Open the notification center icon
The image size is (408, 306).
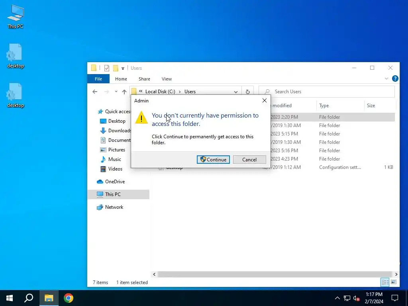395,298
